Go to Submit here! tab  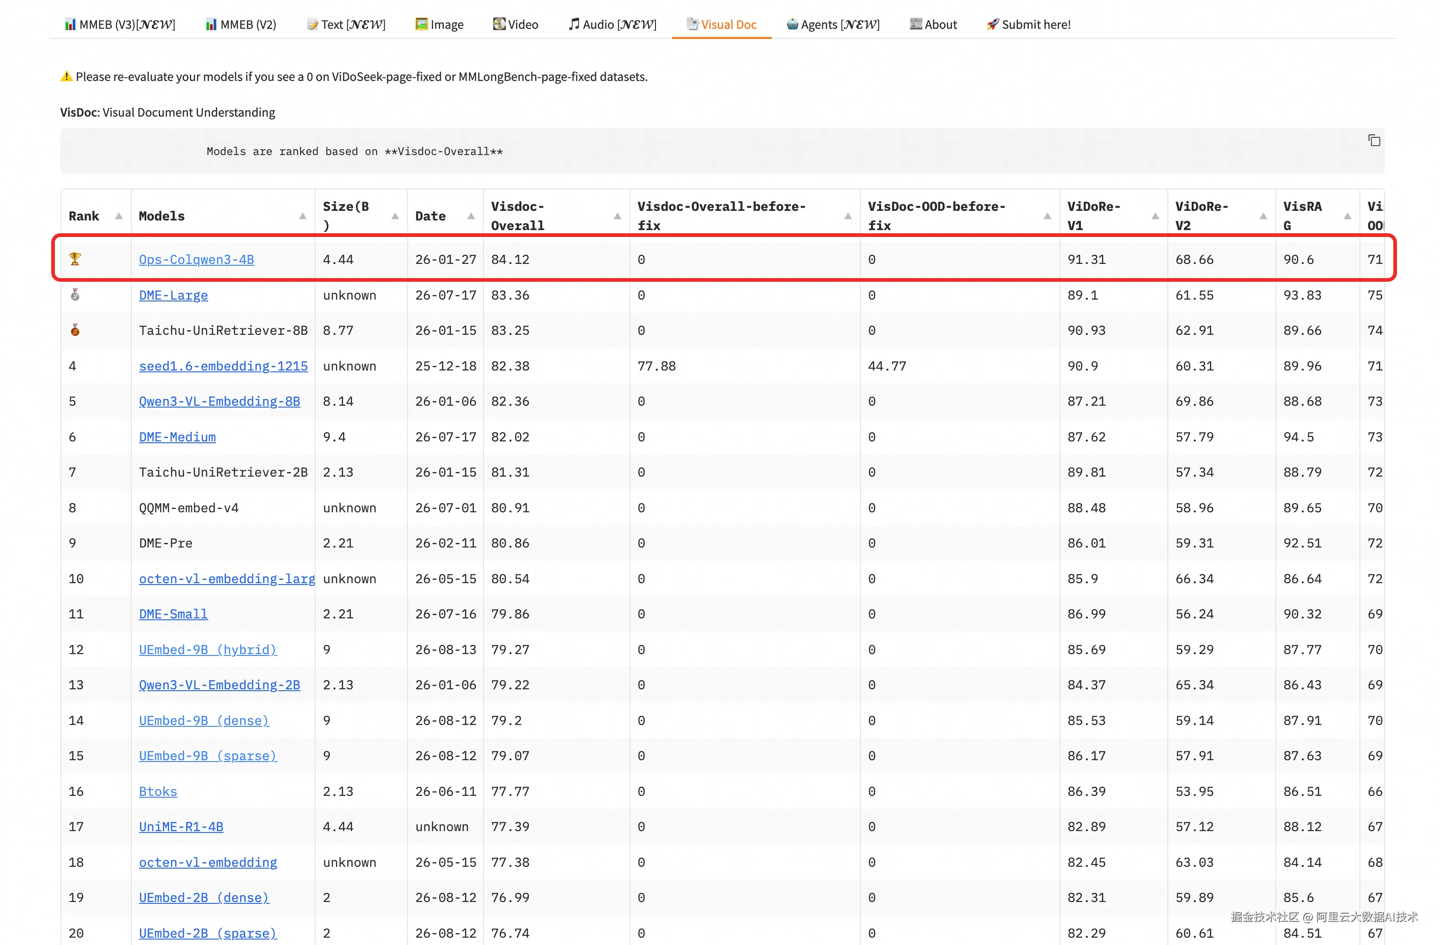coord(1029,24)
